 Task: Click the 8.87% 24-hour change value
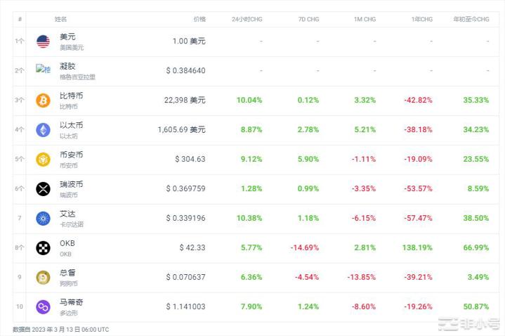[251, 129]
